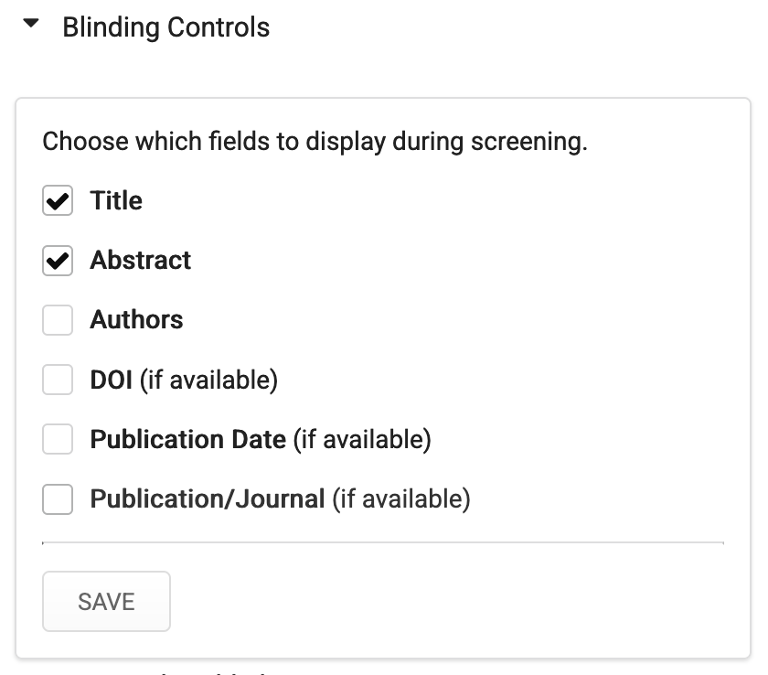Enable the Authors checkbox box
This screenshot has width=768, height=675.
(x=58, y=320)
